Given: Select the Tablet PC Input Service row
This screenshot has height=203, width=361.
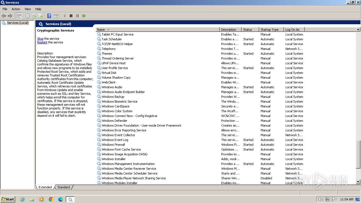Looking at the screenshot, I should 200,34.
